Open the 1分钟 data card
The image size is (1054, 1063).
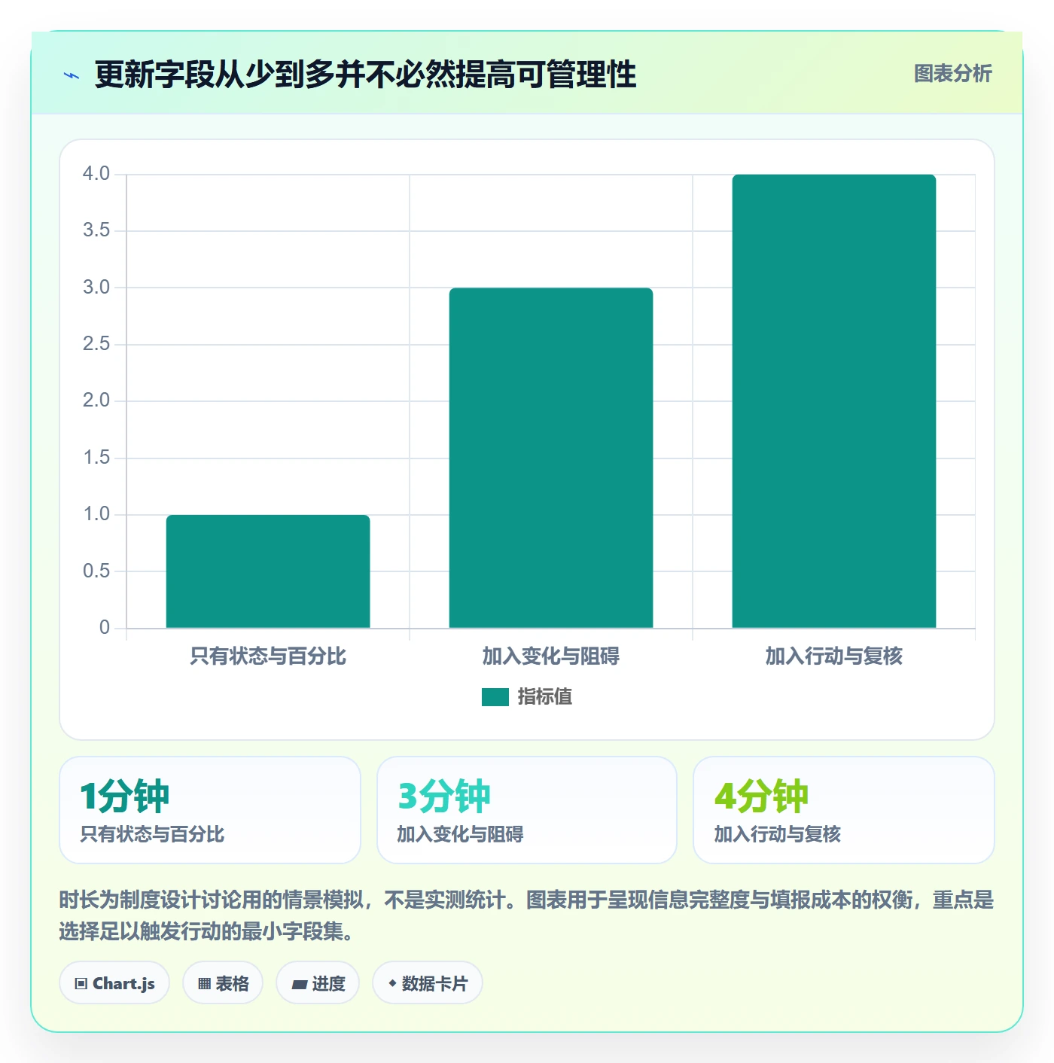coord(210,810)
